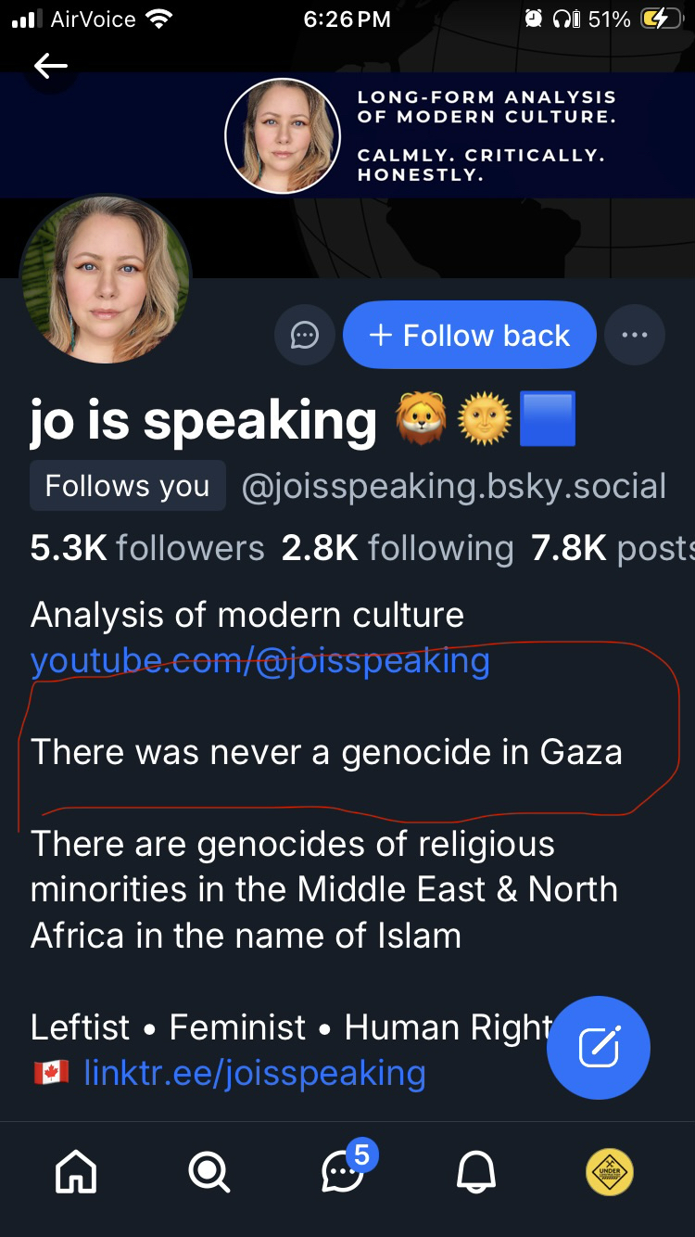Screen dimensions: 695x1237
Task: Tap the @joisspeaking.bsky.social handle
Action: 453,486
